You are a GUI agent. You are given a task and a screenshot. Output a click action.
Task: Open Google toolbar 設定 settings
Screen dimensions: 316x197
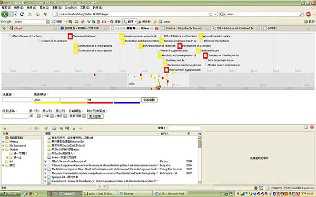(309, 22)
